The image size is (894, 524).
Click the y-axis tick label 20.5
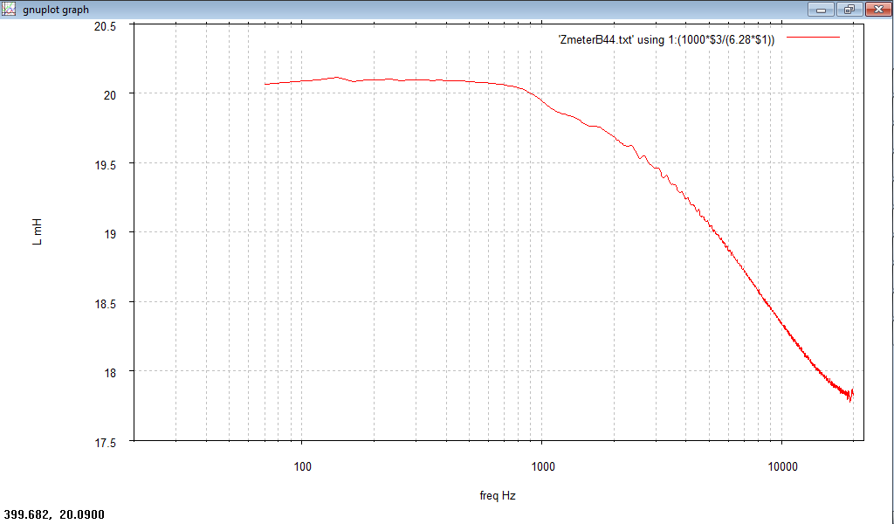pos(106,26)
